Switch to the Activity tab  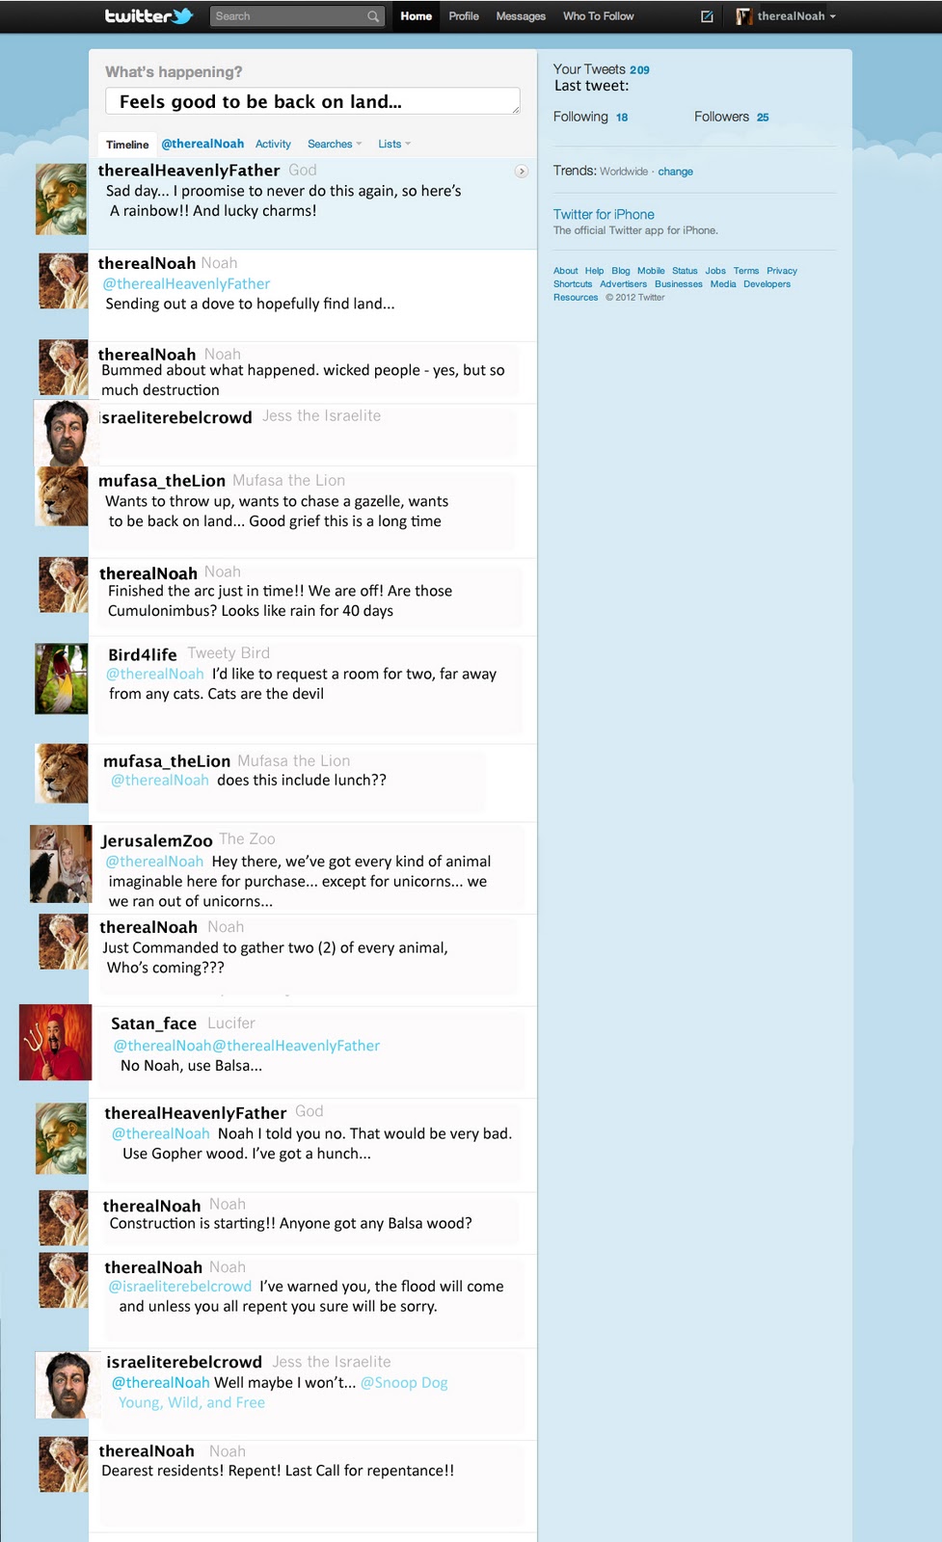tap(273, 144)
